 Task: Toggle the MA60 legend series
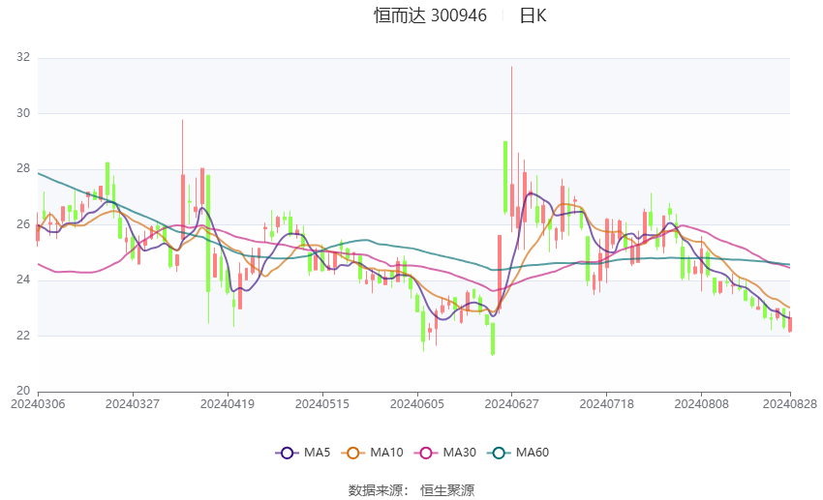(518, 453)
